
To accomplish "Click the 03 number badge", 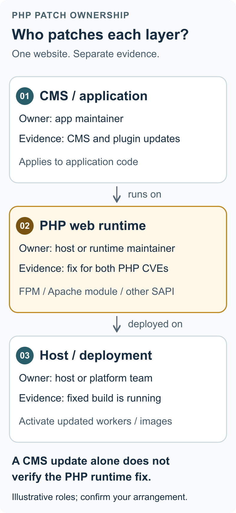I will tap(25, 356).
